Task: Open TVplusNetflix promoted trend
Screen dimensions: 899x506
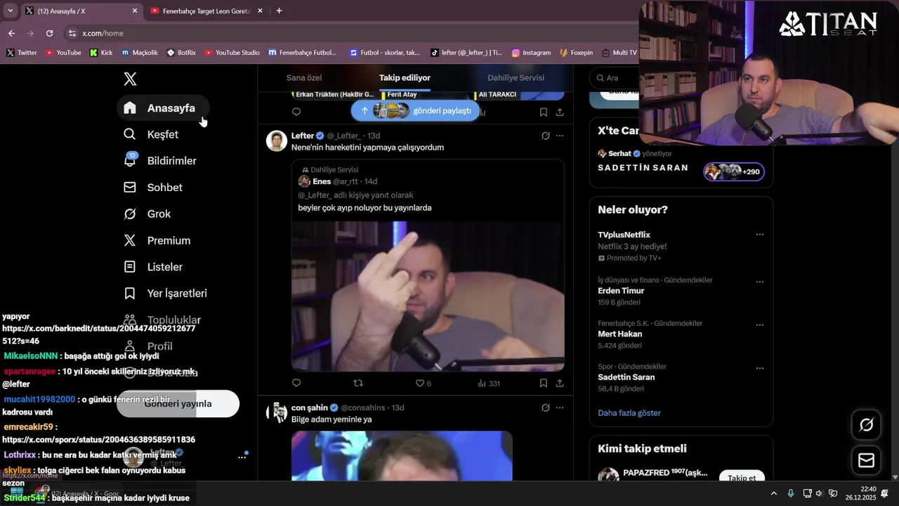Action: pyautogui.click(x=624, y=235)
